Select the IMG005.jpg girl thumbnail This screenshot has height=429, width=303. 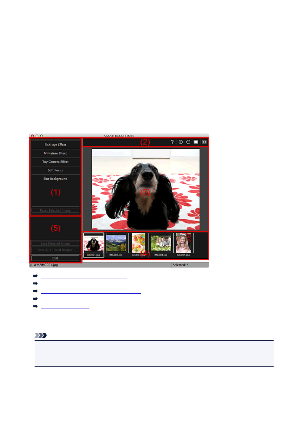tap(184, 245)
